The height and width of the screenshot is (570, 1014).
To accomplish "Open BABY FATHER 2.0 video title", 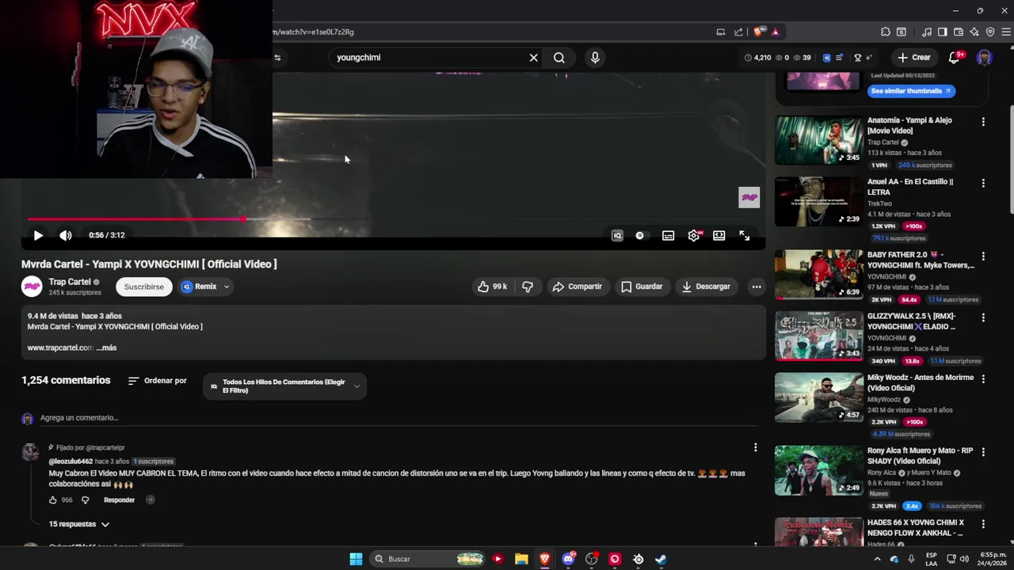I will 921,260.
